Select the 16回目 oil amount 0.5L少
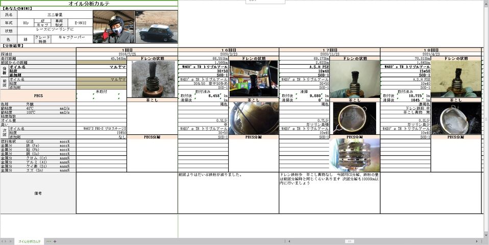The image size is (489, 245). tap(203, 120)
